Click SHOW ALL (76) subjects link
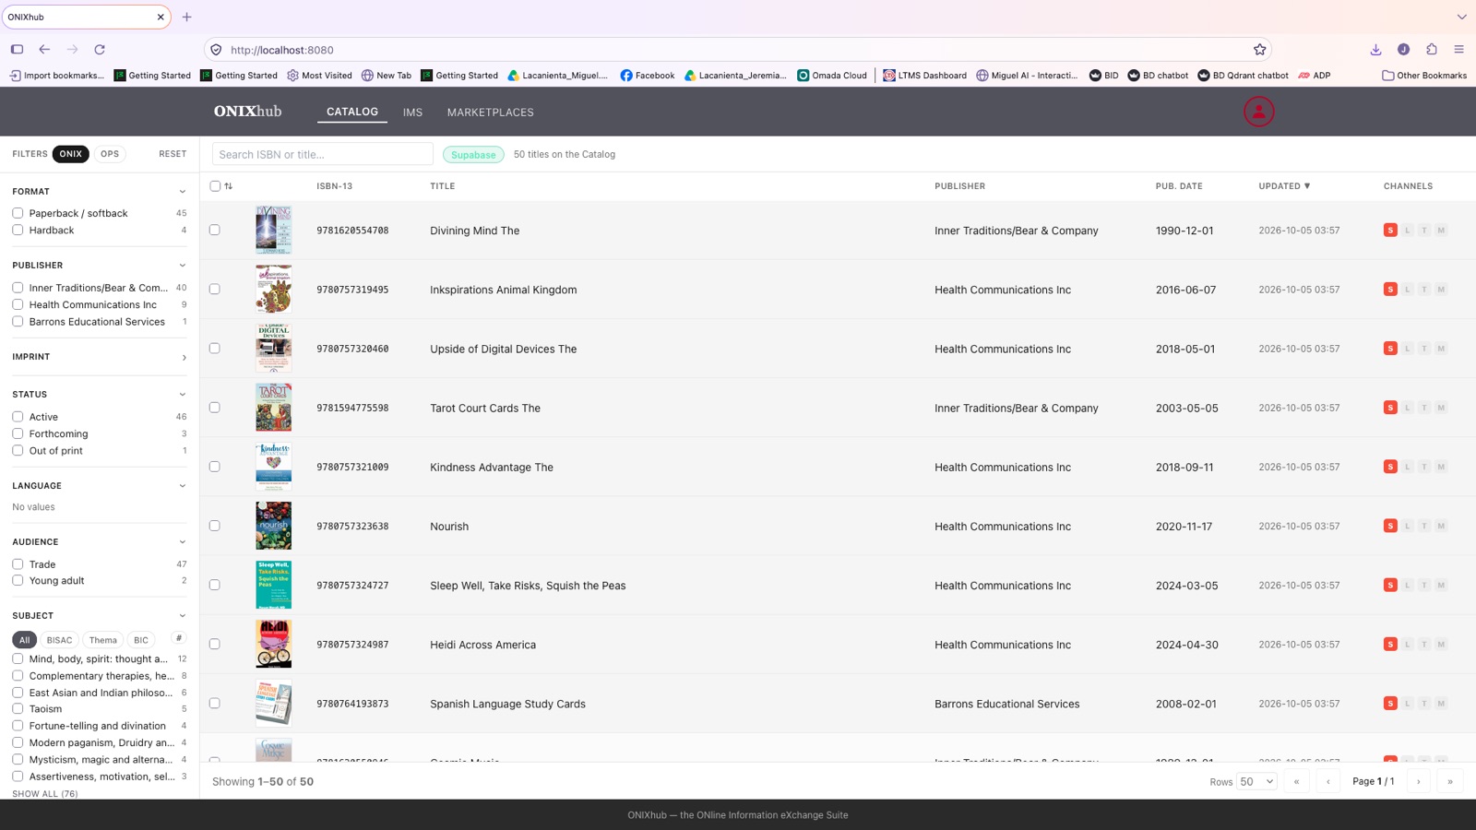 [45, 794]
